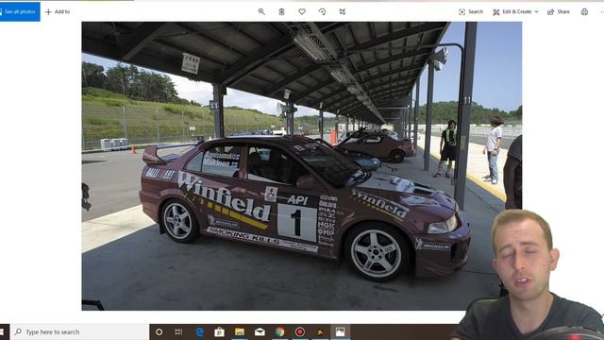The image size is (604, 340).
Task: Open visual Search in the Photos toolbar
Action: coord(471,12)
